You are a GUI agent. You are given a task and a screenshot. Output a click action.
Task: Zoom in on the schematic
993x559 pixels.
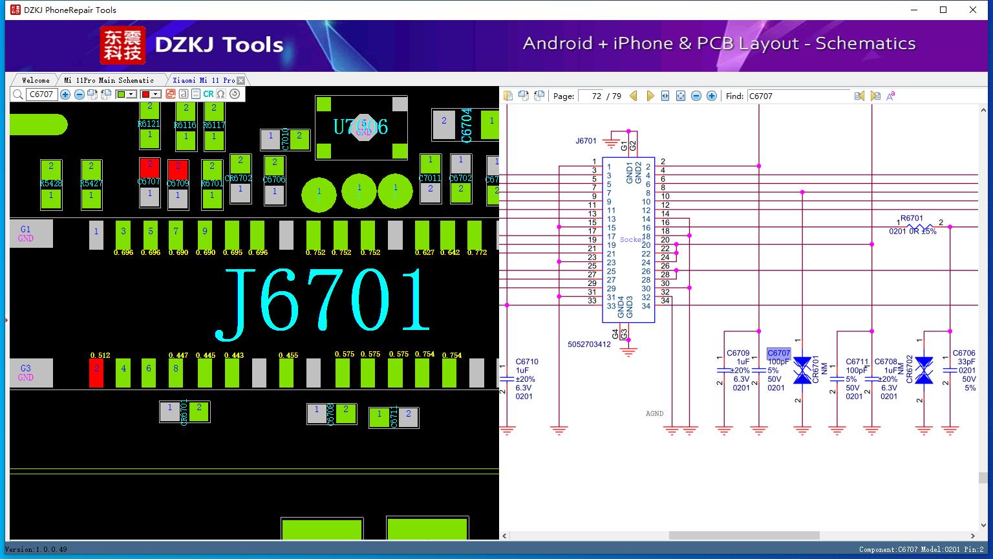pyautogui.click(x=712, y=96)
